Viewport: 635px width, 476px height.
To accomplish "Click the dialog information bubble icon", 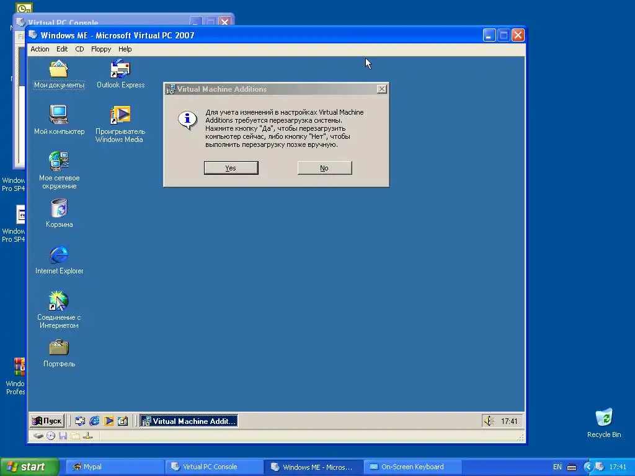I will [187, 120].
